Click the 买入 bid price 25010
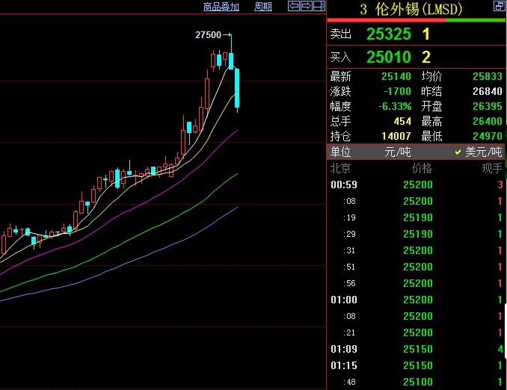This screenshot has height=390, width=507. (389, 58)
